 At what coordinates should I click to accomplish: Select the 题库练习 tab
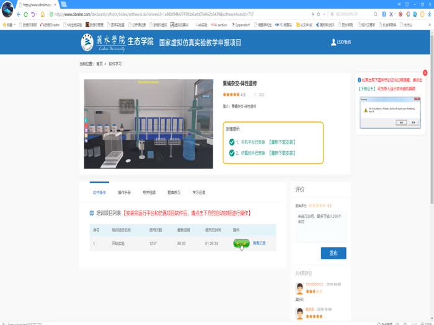174,193
